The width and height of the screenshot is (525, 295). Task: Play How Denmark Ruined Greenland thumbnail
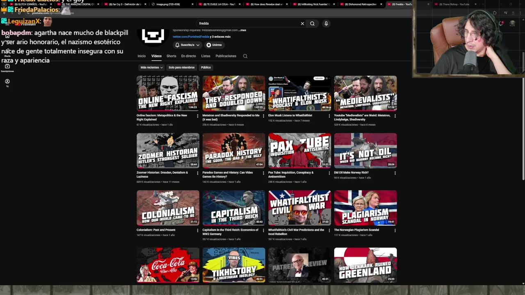tap(365, 265)
